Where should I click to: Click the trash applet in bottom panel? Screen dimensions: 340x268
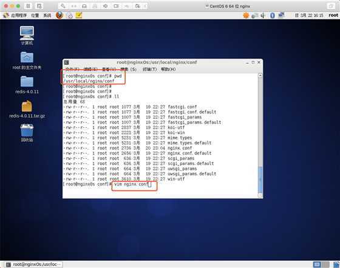click(x=336, y=264)
